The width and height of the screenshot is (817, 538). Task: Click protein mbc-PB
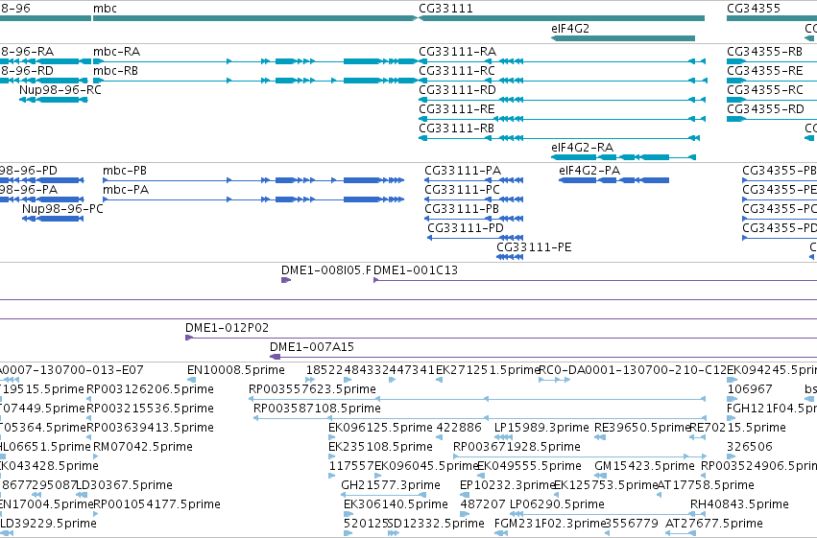pos(253,180)
